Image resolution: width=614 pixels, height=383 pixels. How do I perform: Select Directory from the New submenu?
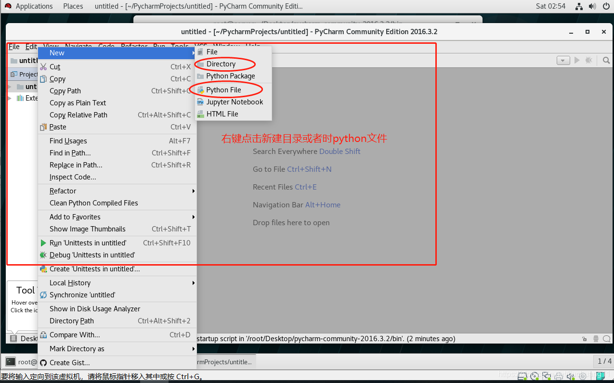(234, 64)
